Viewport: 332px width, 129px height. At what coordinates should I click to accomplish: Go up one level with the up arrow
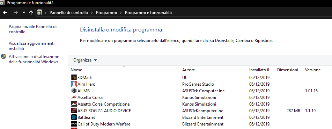coord(31,13)
